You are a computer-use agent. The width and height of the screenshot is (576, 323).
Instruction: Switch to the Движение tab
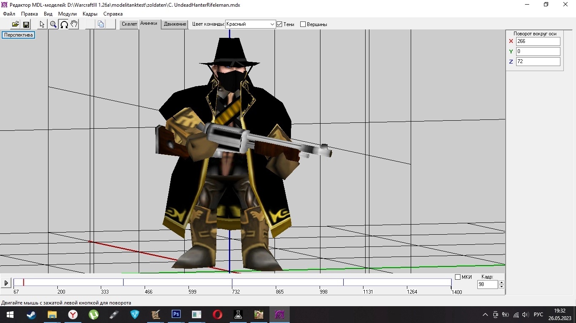click(175, 24)
